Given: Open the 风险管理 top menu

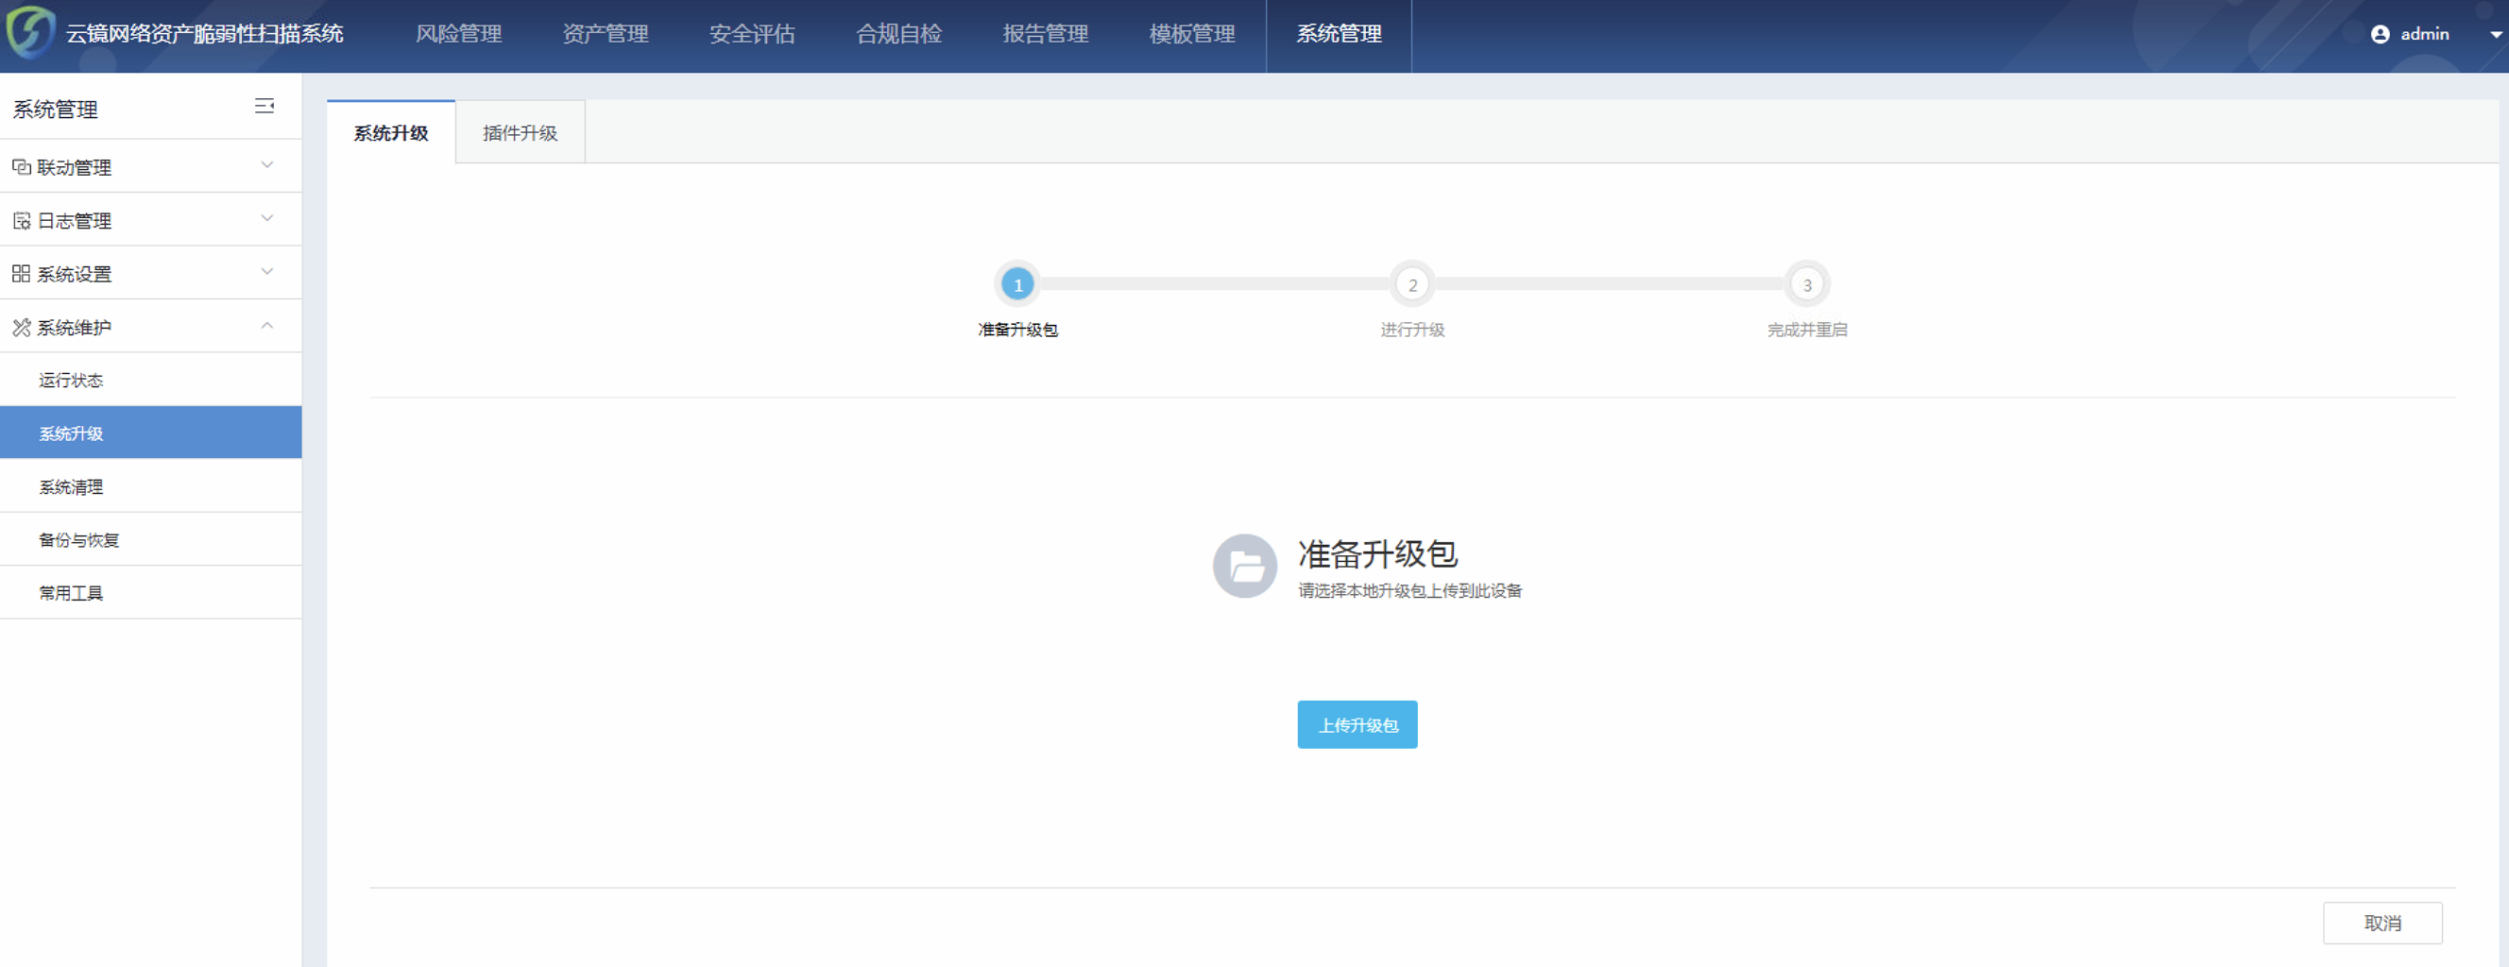Looking at the screenshot, I should [x=459, y=34].
